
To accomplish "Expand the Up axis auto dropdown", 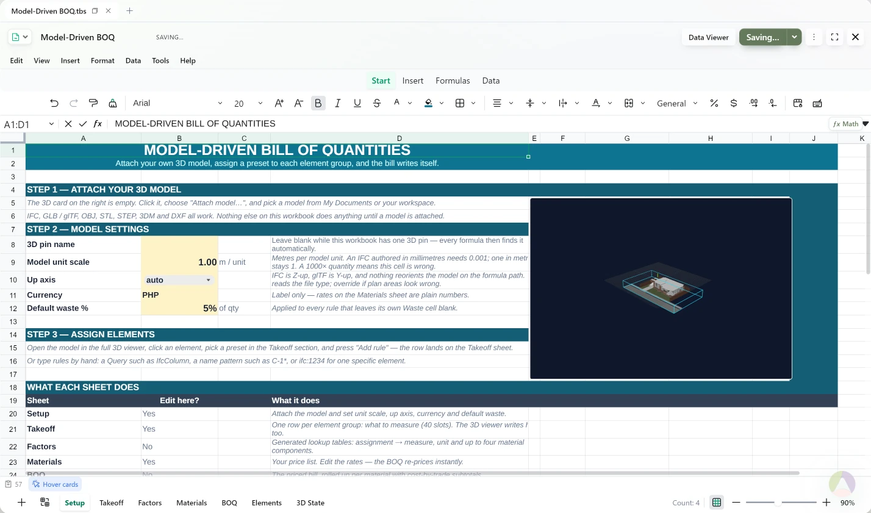I will [x=209, y=280].
